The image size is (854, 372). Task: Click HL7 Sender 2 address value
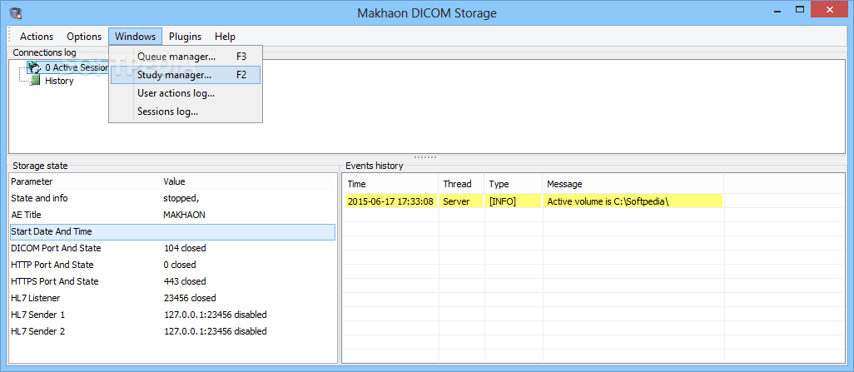tap(215, 331)
